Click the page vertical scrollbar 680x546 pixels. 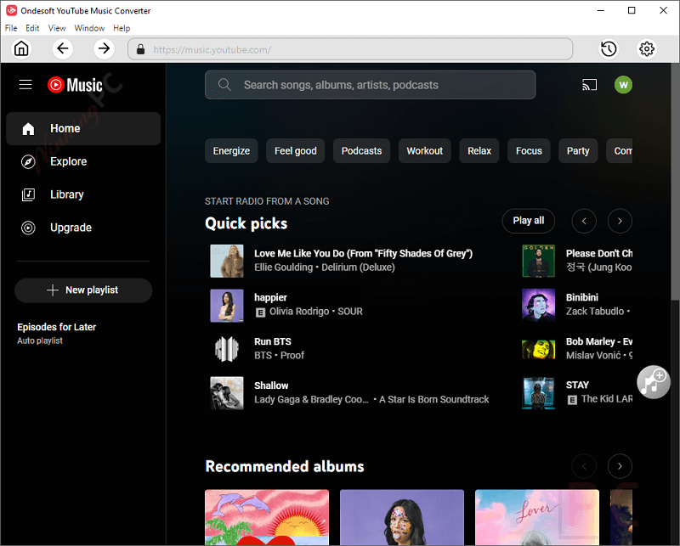(675, 182)
